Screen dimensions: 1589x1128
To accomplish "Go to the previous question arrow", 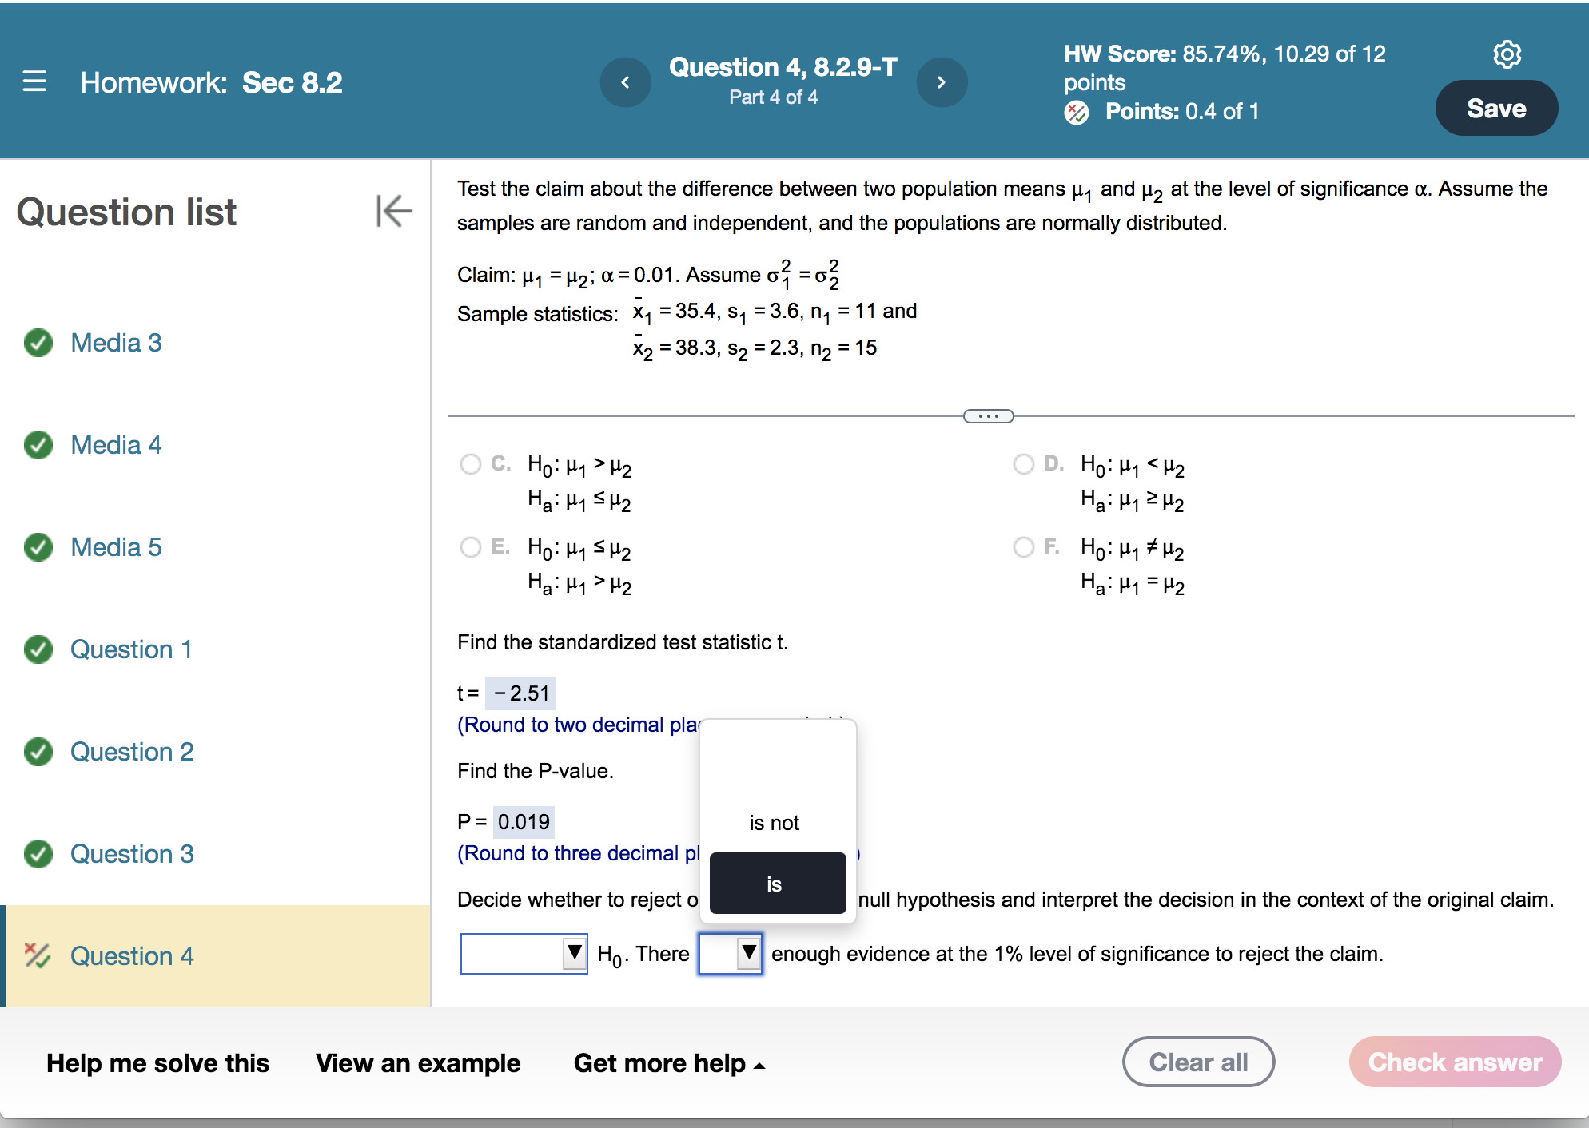I will [625, 82].
